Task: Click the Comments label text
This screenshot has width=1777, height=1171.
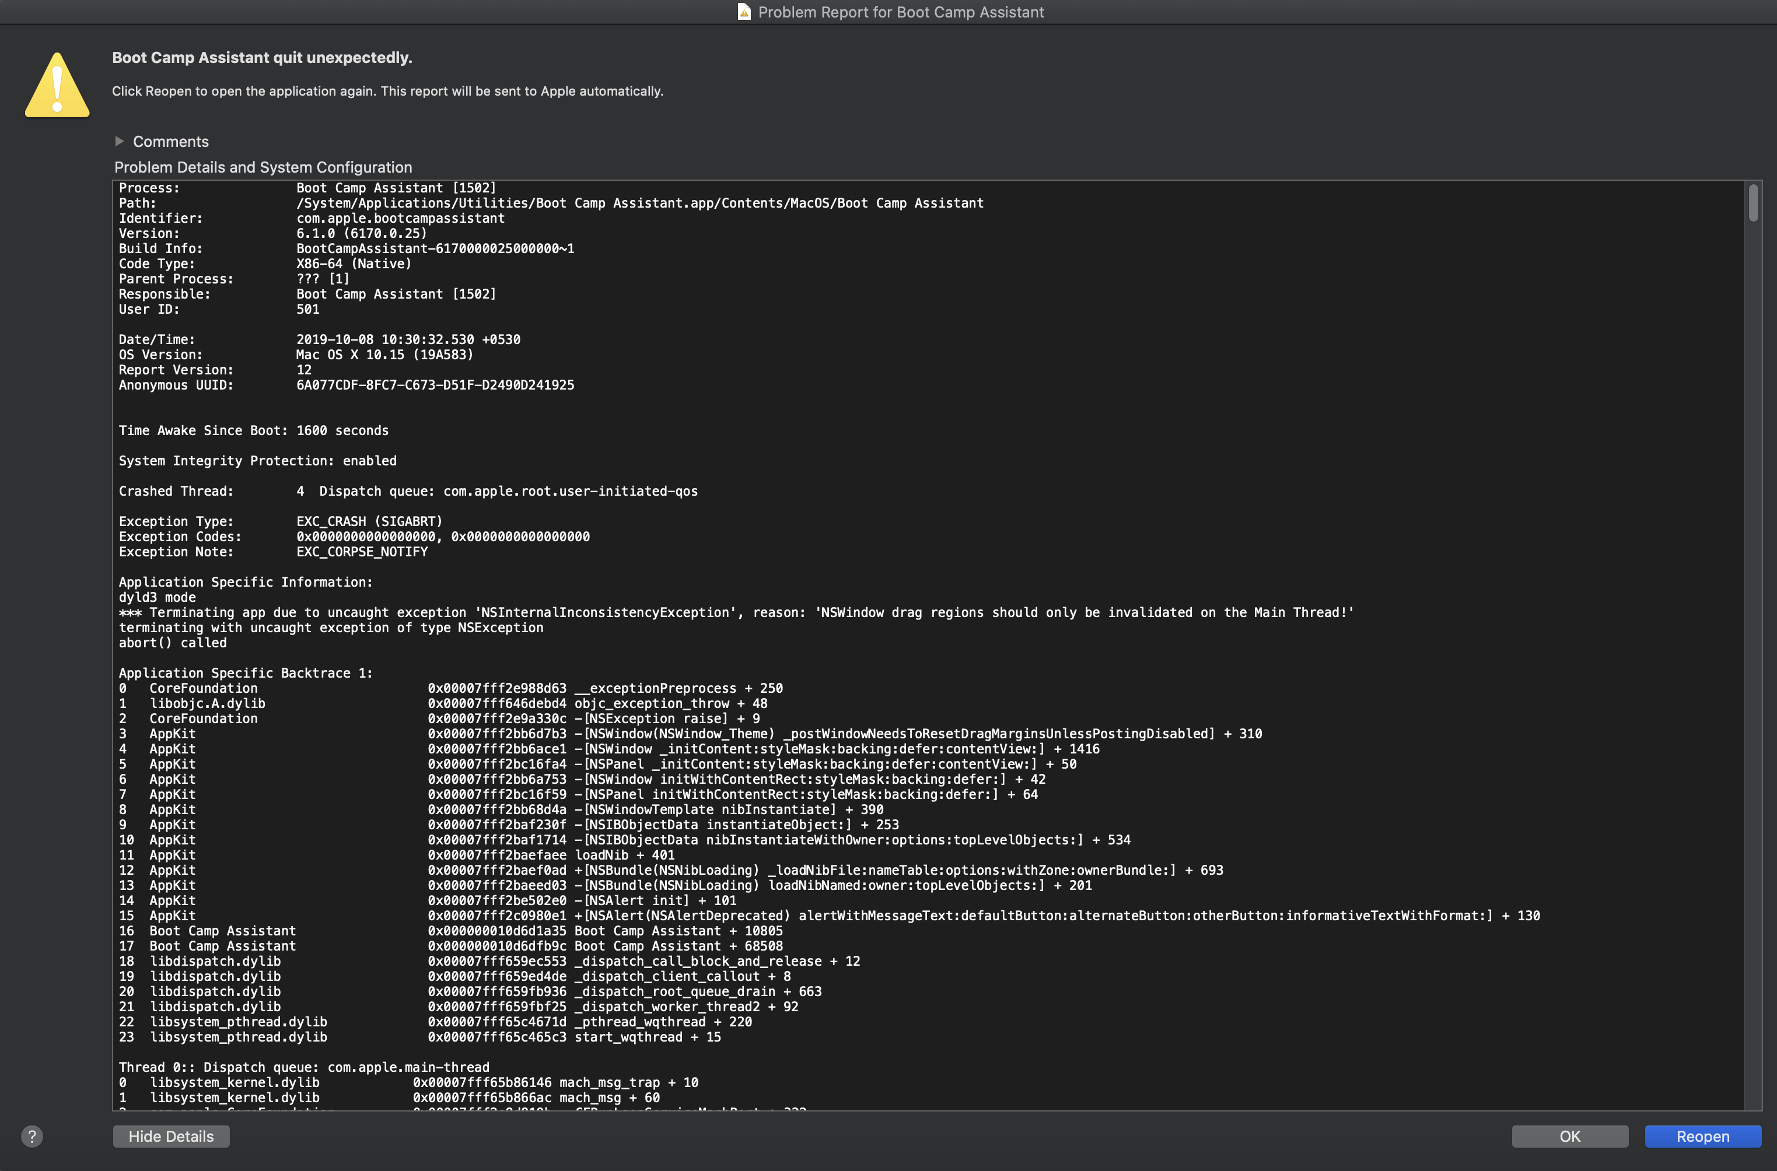Action: (170, 141)
